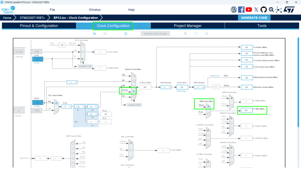301x169 pixels.
Task: Click the GENERATE CODE button
Action: click(x=254, y=18)
